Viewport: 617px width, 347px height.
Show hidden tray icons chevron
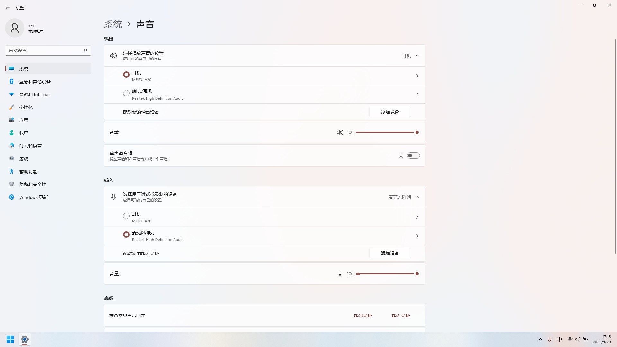pos(541,339)
